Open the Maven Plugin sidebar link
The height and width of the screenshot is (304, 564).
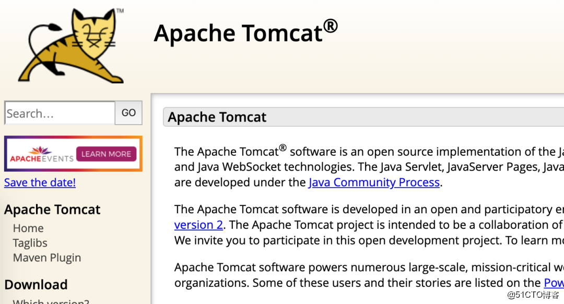tap(47, 258)
